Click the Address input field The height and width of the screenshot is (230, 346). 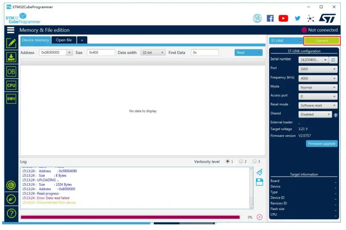click(x=52, y=53)
